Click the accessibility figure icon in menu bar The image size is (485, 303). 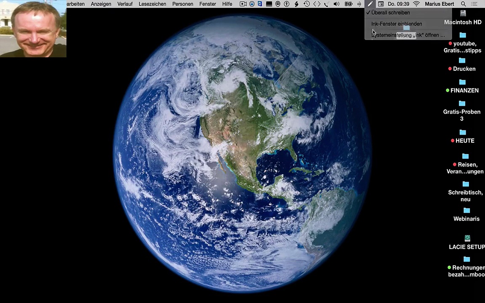coord(287,4)
